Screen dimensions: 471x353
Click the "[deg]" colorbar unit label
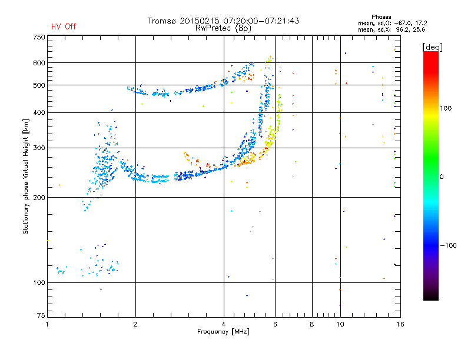(432, 47)
